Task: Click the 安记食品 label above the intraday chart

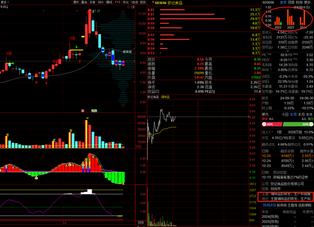Action: (153, 97)
